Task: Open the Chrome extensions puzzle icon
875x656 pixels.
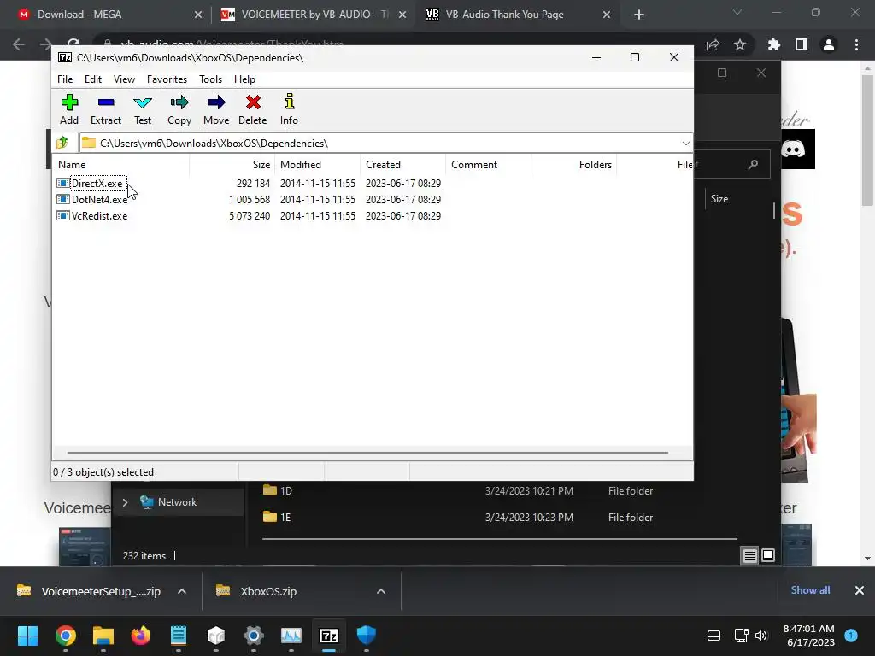Action: tap(774, 44)
